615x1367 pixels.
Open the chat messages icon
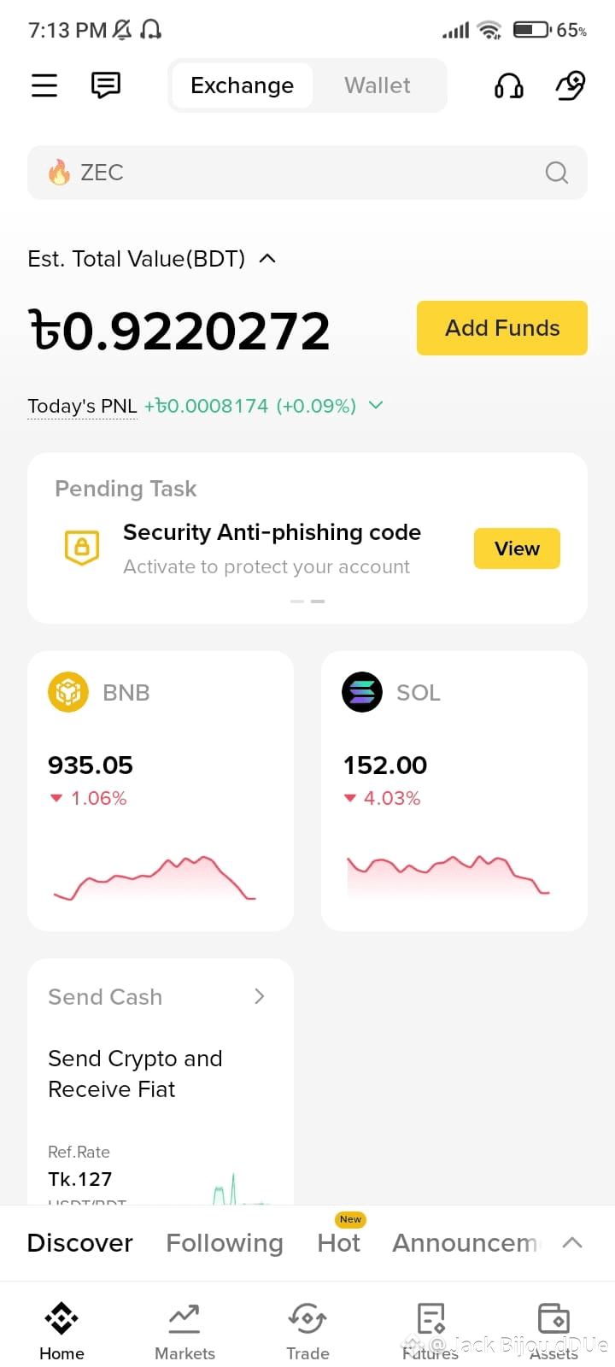106,85
